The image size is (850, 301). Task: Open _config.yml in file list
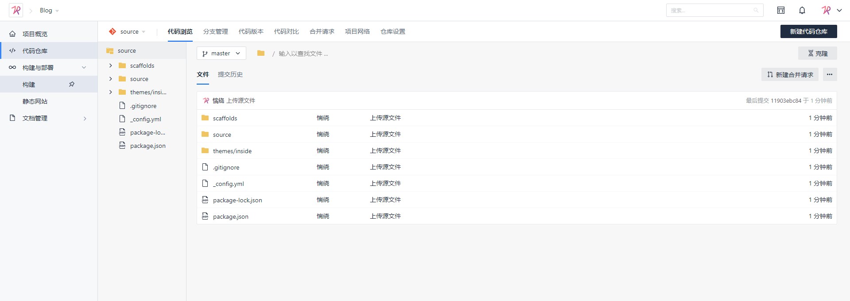click(228, 184)
